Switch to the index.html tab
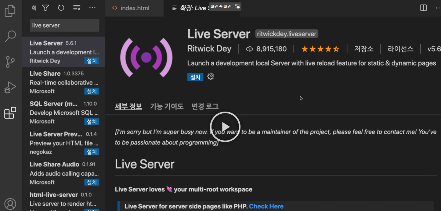The image size is (441, 211). tap(135, 8)
